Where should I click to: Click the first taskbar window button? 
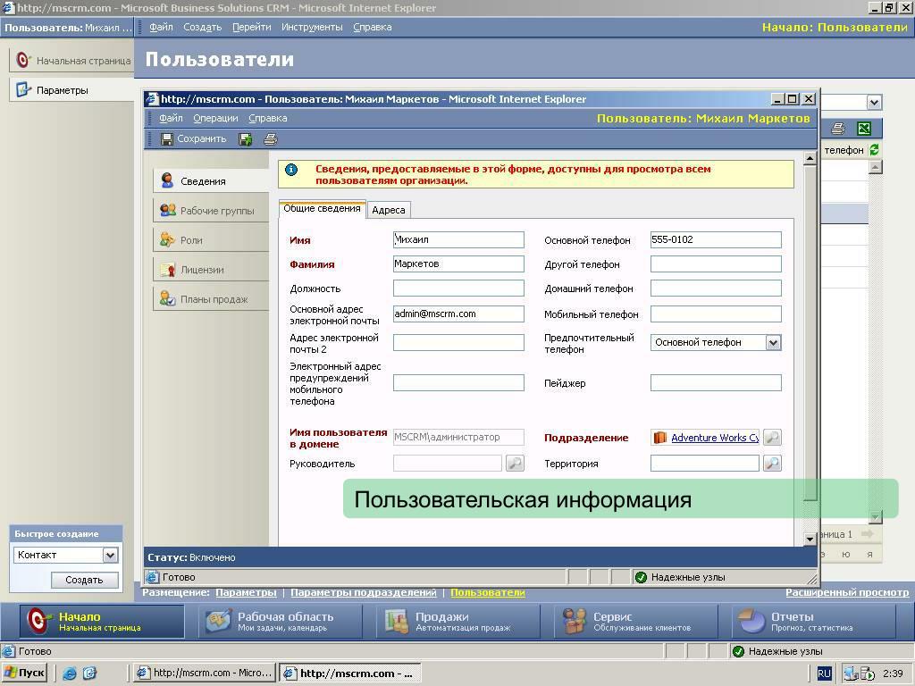click(204, 673)
